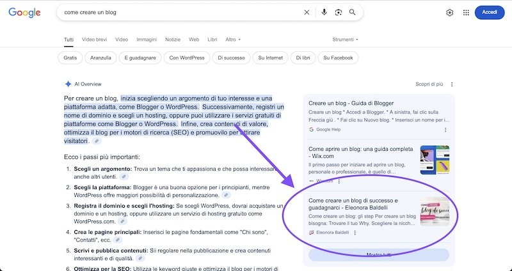
Task: Open settings gear icon
Action: (450, 13)
